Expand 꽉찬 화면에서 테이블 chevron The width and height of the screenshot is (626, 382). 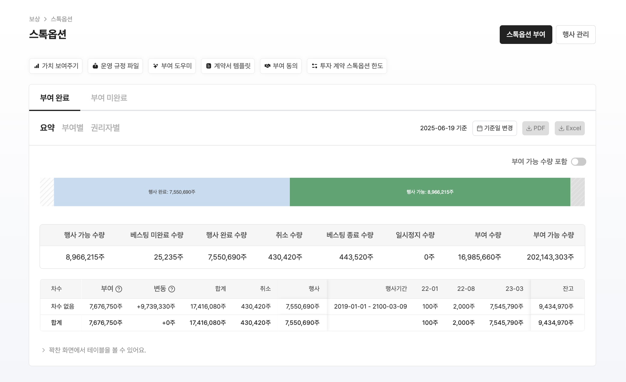(x=44, y=350)
